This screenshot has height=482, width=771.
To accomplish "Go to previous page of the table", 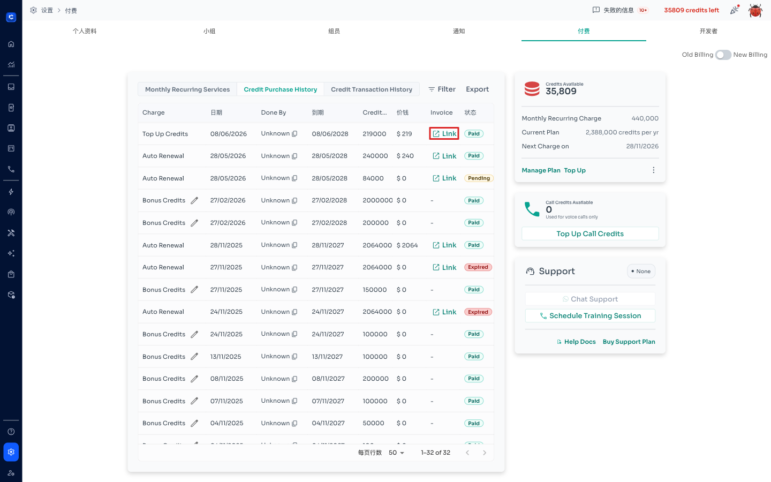I will [467, 453].
